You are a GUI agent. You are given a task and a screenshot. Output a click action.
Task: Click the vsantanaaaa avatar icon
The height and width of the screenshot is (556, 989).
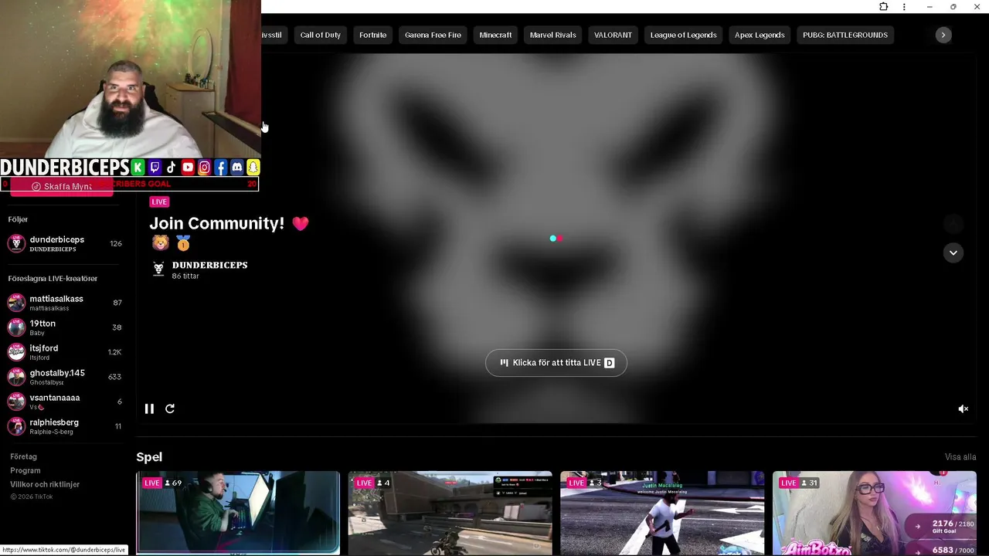click(16, 402)
